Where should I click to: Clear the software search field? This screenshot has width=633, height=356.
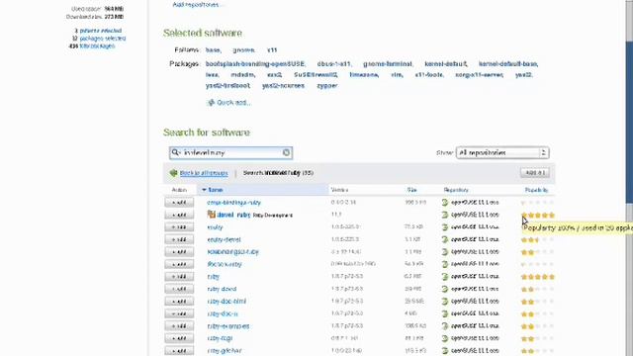coord(286,152)
